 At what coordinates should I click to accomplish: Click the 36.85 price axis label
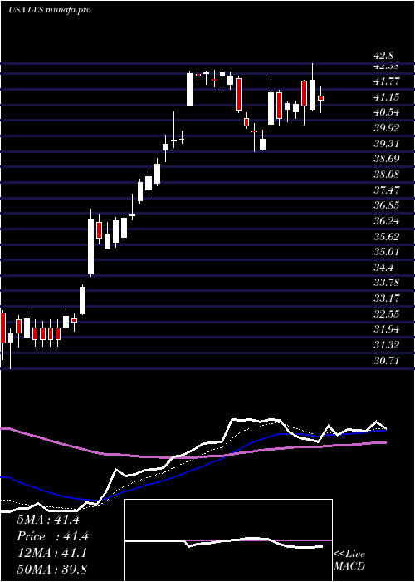[x=387, y=205]
